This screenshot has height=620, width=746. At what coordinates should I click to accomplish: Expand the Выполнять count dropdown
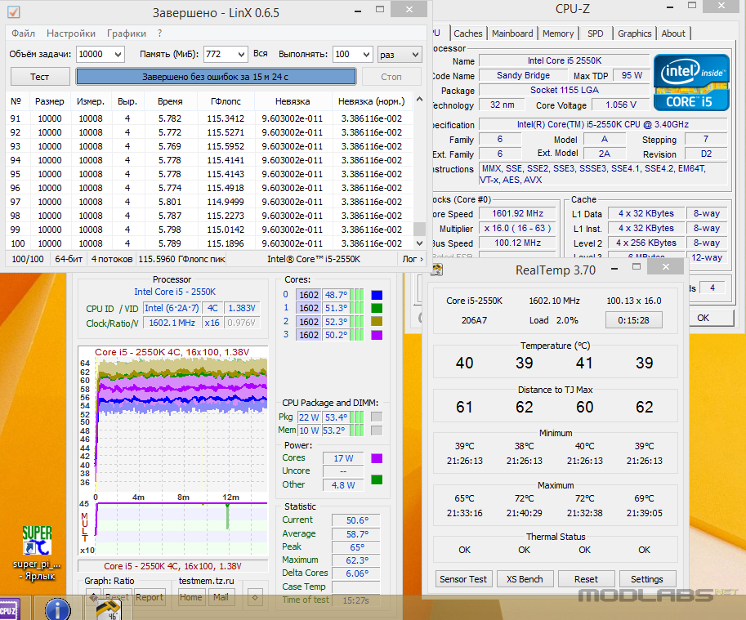(x=366, y=54)
